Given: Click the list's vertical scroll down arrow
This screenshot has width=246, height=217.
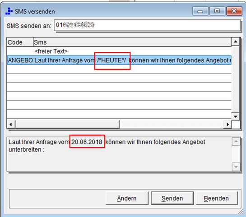Looking at the screenshot, I should click(235, 116).
